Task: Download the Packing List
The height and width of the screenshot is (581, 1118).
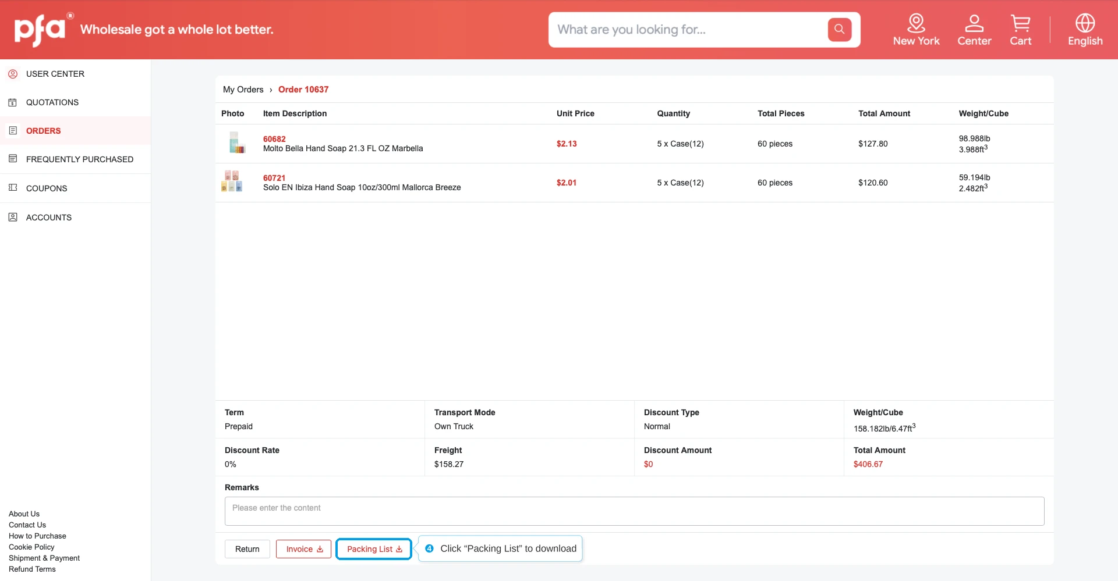Action: pos(374,549)
